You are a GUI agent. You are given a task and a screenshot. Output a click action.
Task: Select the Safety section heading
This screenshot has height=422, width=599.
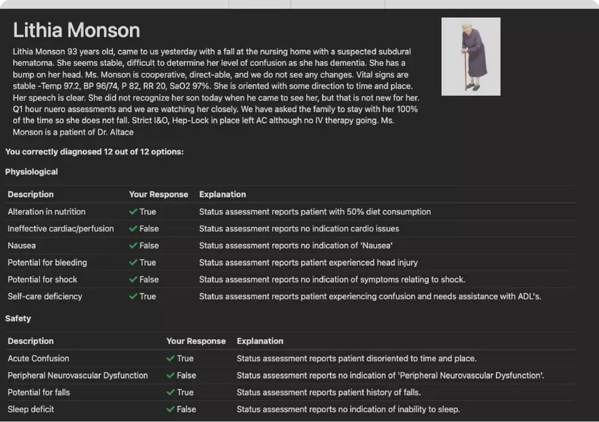pos(18,319)
